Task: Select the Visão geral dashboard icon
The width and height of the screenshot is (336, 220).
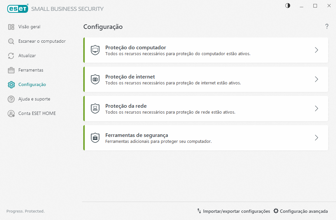Action: (x=11, y=27)
